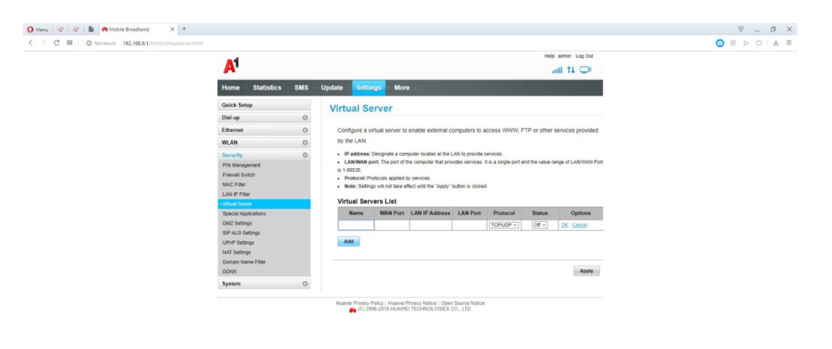The image size is (832, 349).
Task: Open DMZ Settings
Action: pos(237,223)
